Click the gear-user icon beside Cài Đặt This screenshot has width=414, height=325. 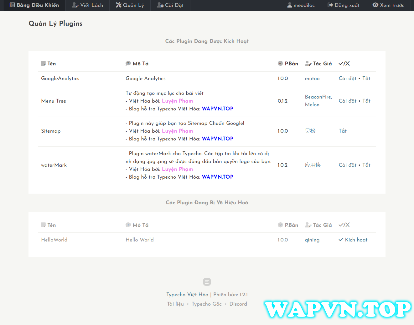[x=160, y=5]
